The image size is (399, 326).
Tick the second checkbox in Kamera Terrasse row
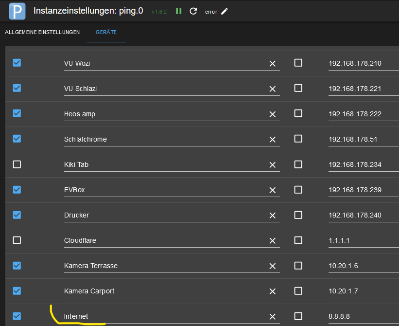pyautogui.click(x=298, y=265)
